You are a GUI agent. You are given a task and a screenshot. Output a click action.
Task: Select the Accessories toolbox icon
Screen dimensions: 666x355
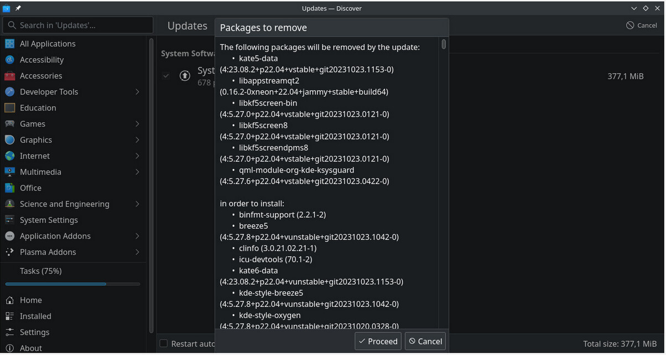(x=9, y=76)
